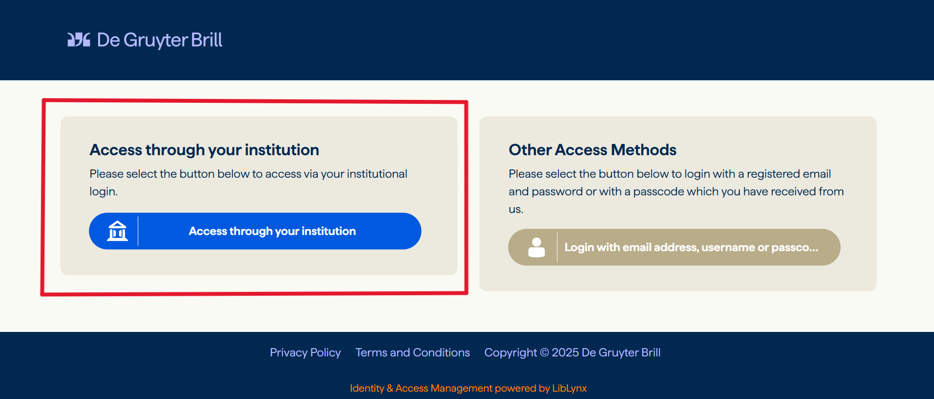Open the Privacy Policy link
This screenshot has width=934, height=399.
click(x=305, y=352)
